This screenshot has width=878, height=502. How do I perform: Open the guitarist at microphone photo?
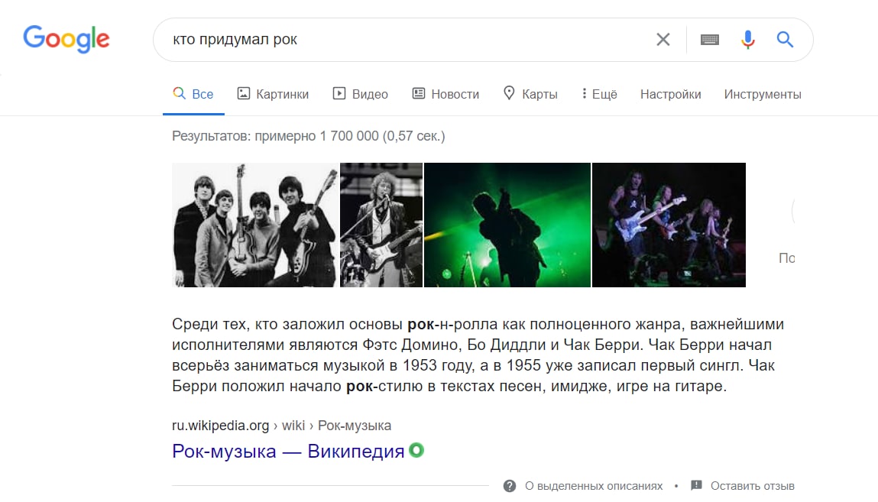pyautogui.click(x=381, y=225)
